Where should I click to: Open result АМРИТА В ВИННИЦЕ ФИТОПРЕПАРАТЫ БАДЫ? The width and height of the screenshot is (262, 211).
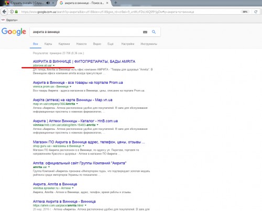tap(84, 61)
